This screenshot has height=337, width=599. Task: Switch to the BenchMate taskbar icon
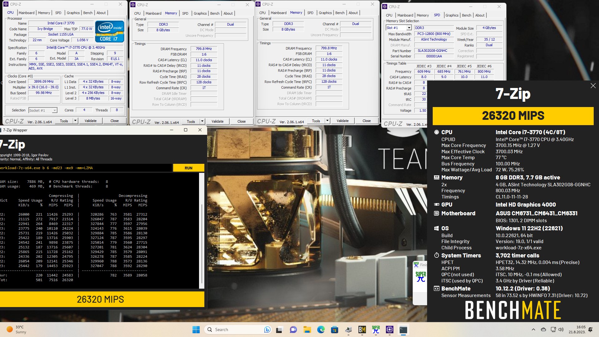(x=362, y=330)
